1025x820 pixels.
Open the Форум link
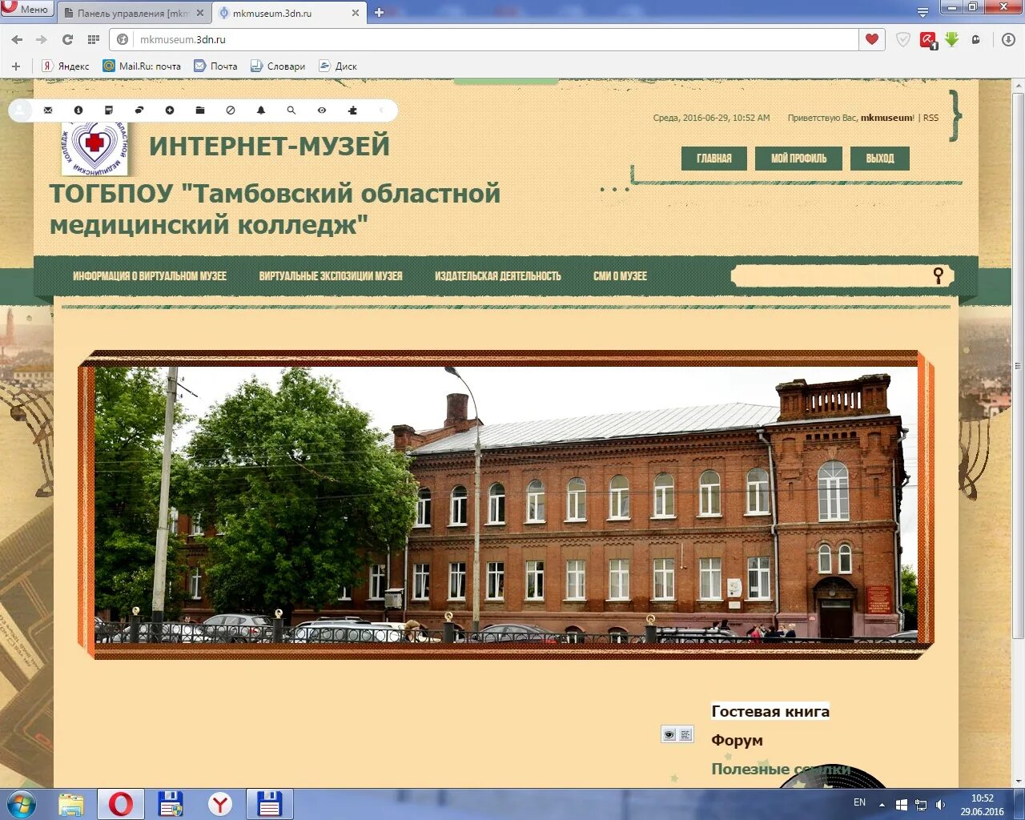(x=737, y=740)
